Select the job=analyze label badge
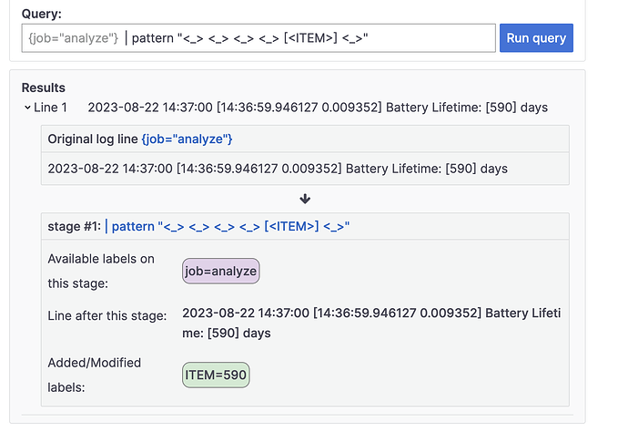 pos(221,271)
